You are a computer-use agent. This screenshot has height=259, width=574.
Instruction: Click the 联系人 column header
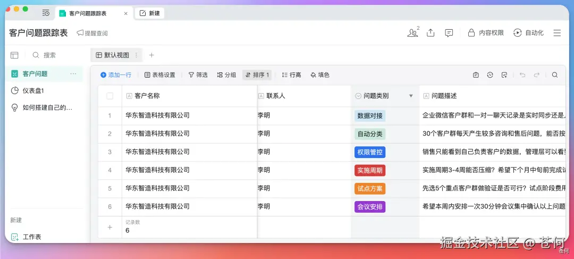(304, 96)
